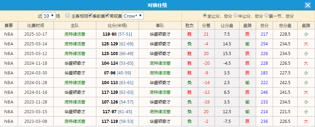Click total points value 254
The image size is (315, 127).
264,44
